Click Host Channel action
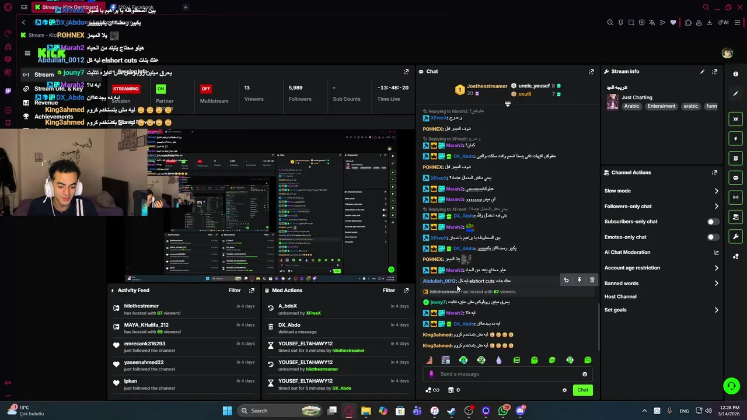Screen dimensions: 747x420 (x=620, y=296)
